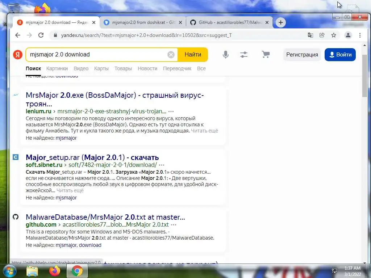Click lenium.ru result favicon
Viewport: 371px width, 278px height.
[x=16, y=95]
